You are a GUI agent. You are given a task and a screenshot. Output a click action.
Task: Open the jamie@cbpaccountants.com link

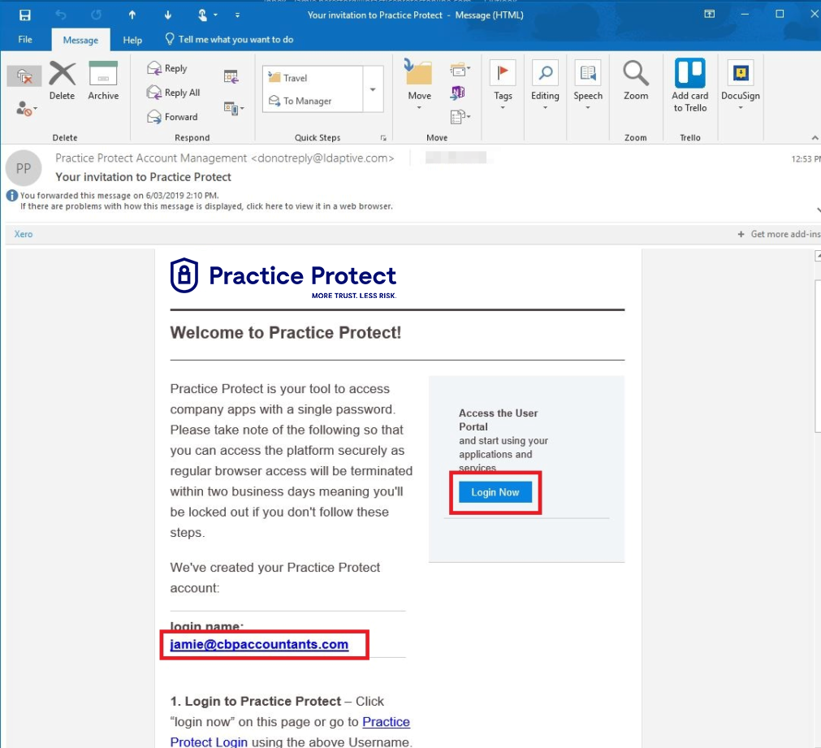coord(259,644)
